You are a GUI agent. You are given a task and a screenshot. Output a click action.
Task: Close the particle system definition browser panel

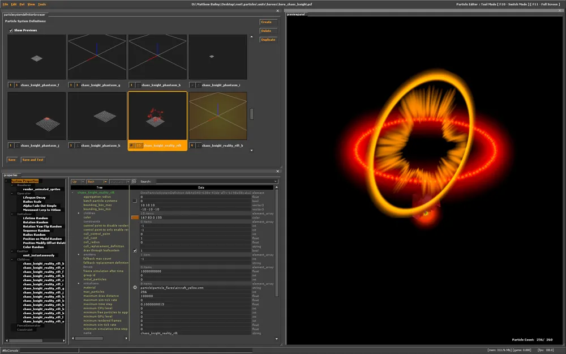pos(277,10)
